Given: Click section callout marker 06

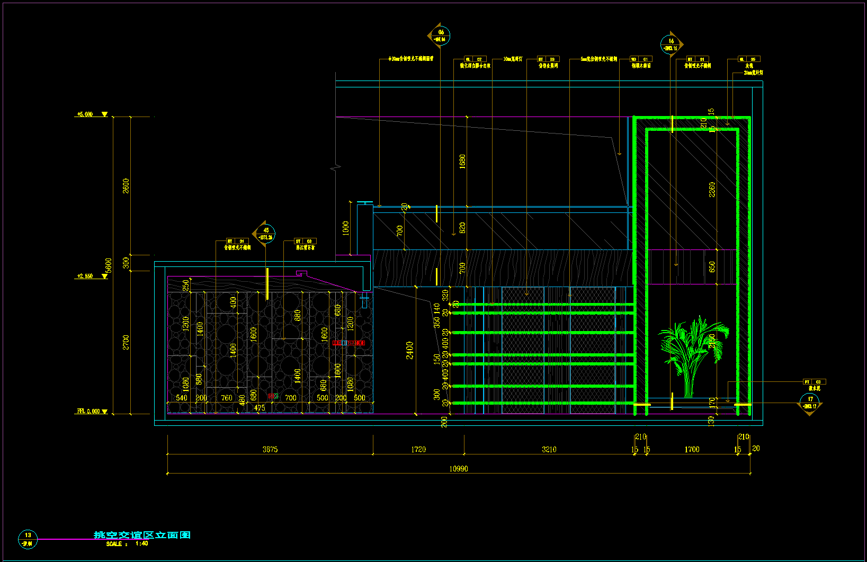Looking at the screenshot, I should click(x=440, y=35).
